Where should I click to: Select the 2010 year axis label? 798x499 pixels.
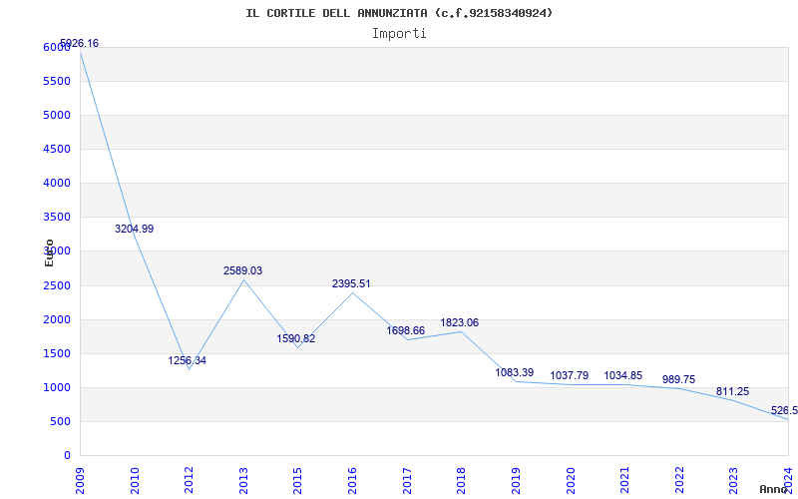click(x=135, y=480)
